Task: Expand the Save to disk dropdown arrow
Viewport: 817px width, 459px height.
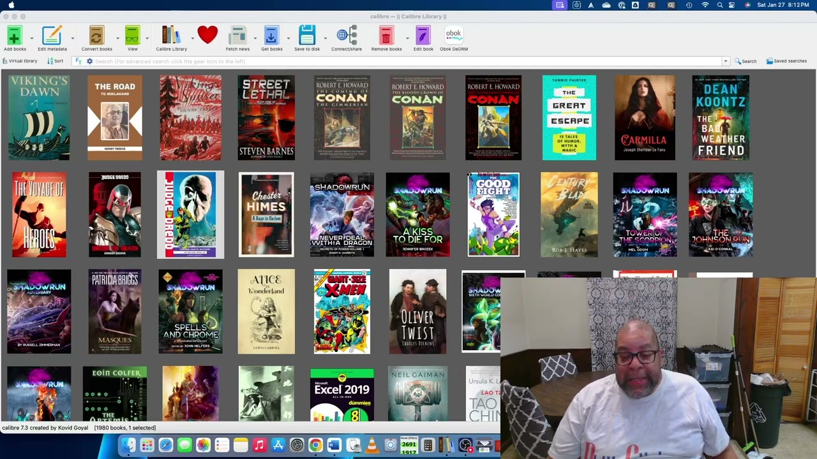Action: 325,38
